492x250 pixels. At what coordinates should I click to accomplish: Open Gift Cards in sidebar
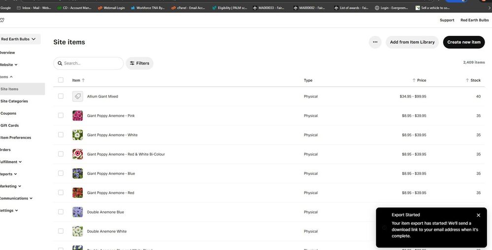coord(9,125)
